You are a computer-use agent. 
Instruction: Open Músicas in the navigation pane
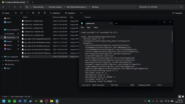[x=9, y=45]
